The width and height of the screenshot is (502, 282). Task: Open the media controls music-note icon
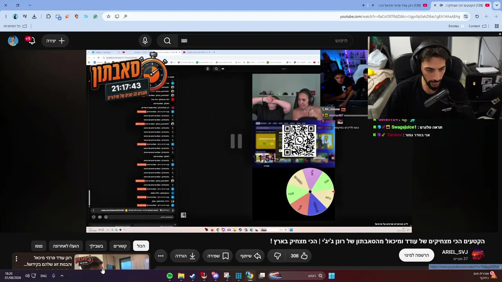pyautogui.click(x=25, y=16)
